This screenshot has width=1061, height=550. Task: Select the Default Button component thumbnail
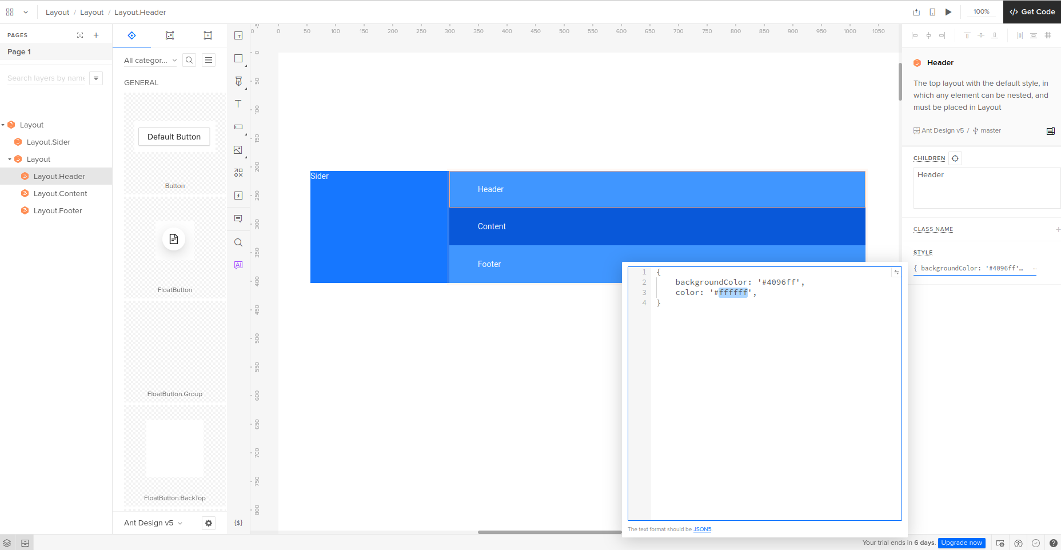click(x=174, y=137)
